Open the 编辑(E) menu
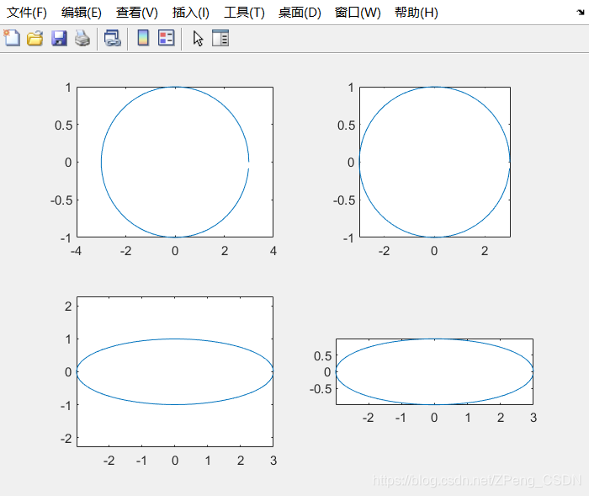Image resolution: width=589 pixels, height=496 pixels. (x=82, y=13)
